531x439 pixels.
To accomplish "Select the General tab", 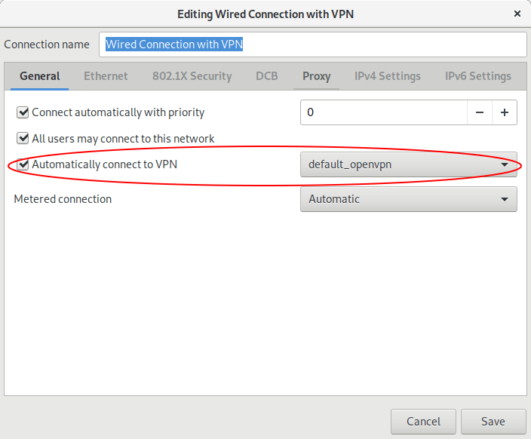I will (x=40, y=76).
